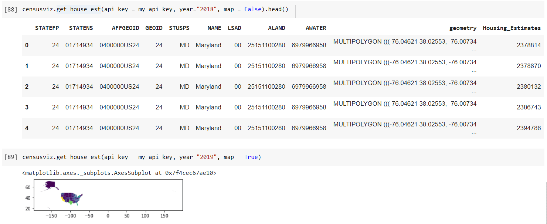Click the execution count label [88]
The width and height of the screenshot is (547, 224).
pos(11,9)
